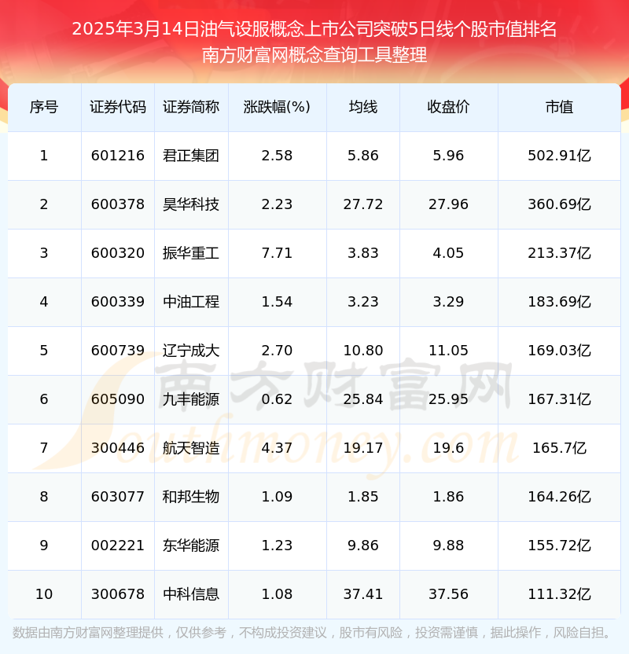Select stock code 600378
This screenshot has width=629, height=654.
tap(118, 204)
